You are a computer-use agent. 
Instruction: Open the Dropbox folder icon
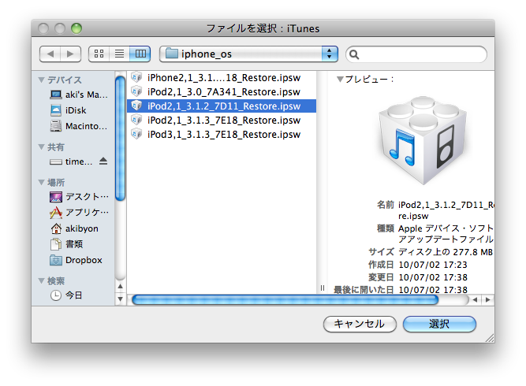click(56, 260)
